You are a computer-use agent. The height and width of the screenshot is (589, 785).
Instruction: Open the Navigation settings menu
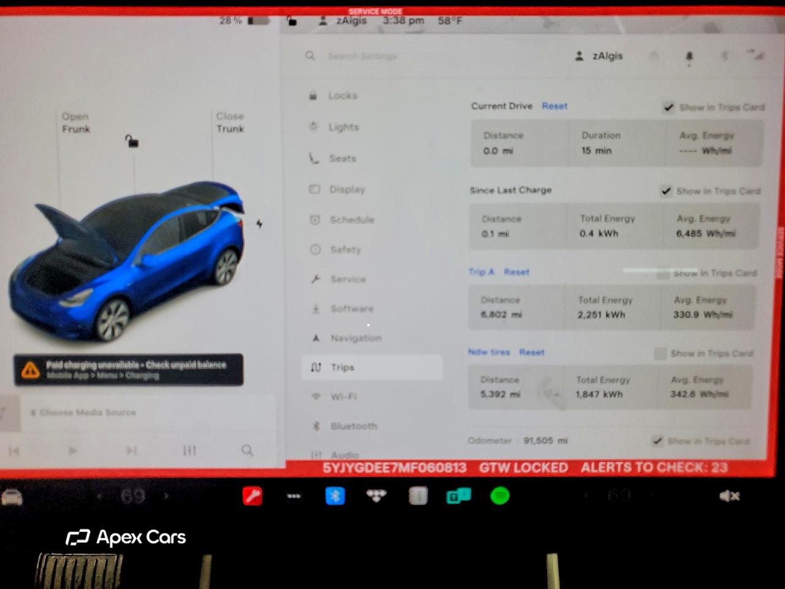pyautogui.click(x=356, y=338)
